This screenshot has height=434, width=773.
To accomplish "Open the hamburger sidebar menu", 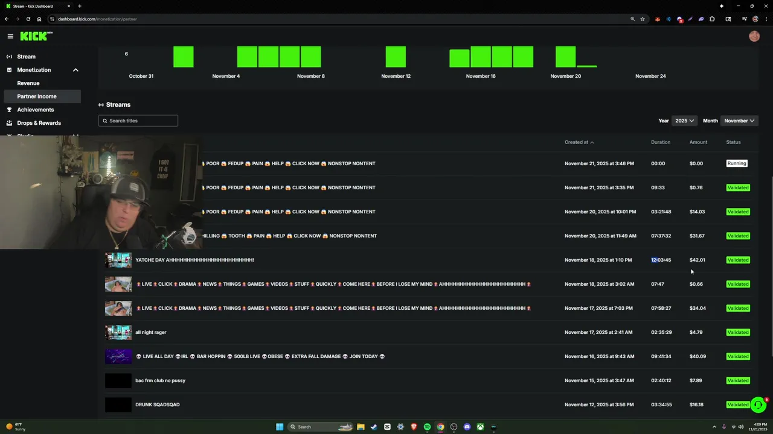I will pos(10,36).
